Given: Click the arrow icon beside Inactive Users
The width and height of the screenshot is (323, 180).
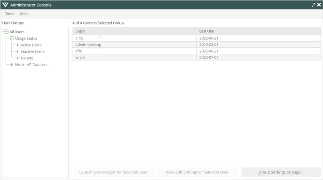Looking at the screenshot, I should pos(17,52).
